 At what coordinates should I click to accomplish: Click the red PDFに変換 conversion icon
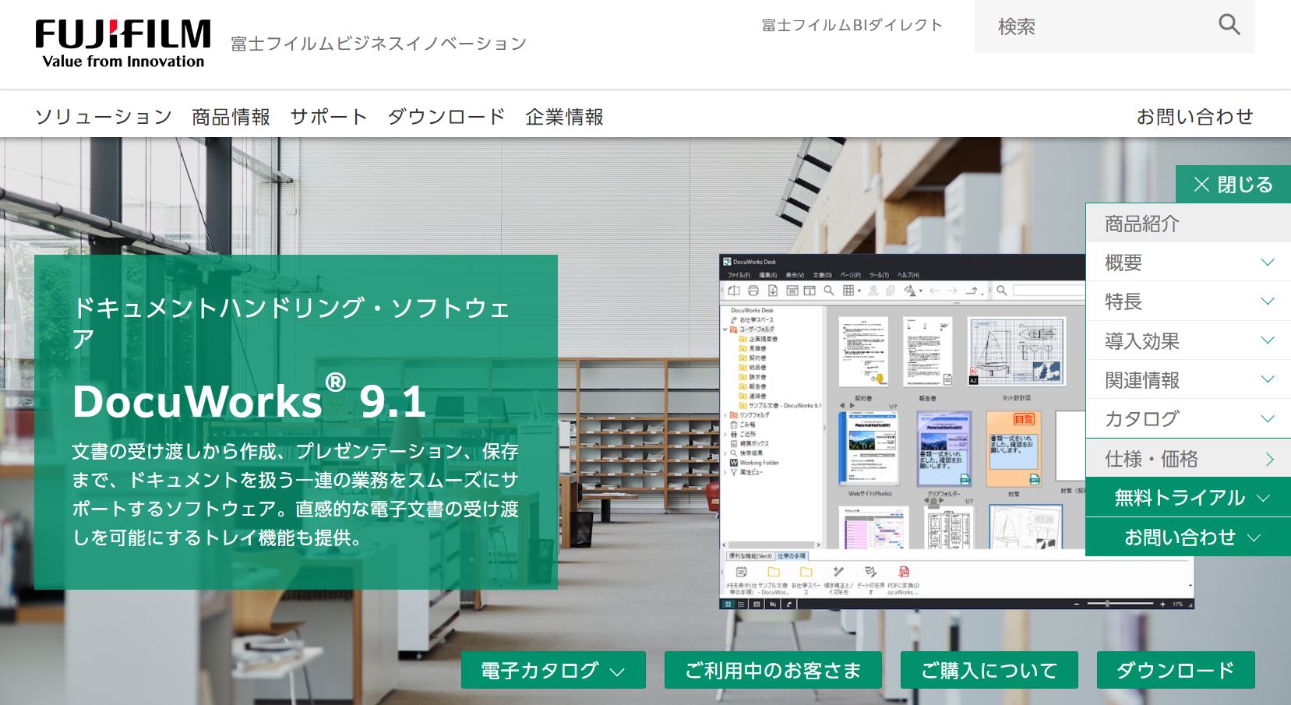pyautogui.click(x=903, y=573)
